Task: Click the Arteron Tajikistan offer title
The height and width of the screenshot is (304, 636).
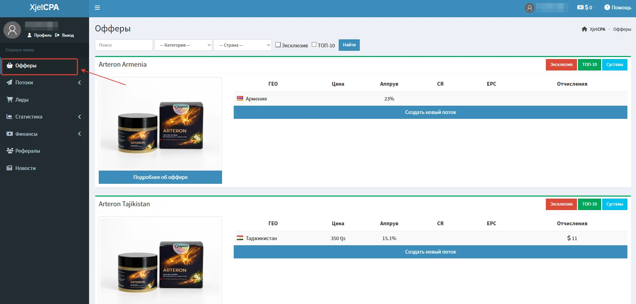Action: click(x=124, y=204)
